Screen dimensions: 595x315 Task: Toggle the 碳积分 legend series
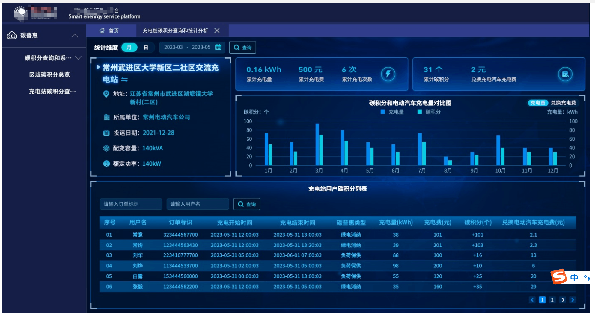pos(429,112)
